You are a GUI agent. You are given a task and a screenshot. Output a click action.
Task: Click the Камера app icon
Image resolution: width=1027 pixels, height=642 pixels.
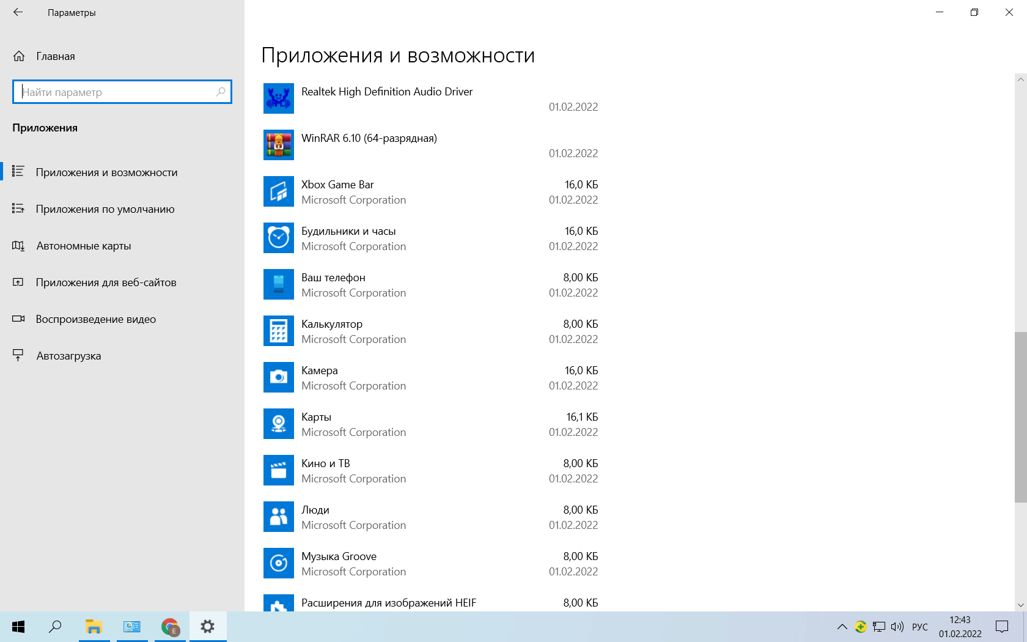[278, 377]
